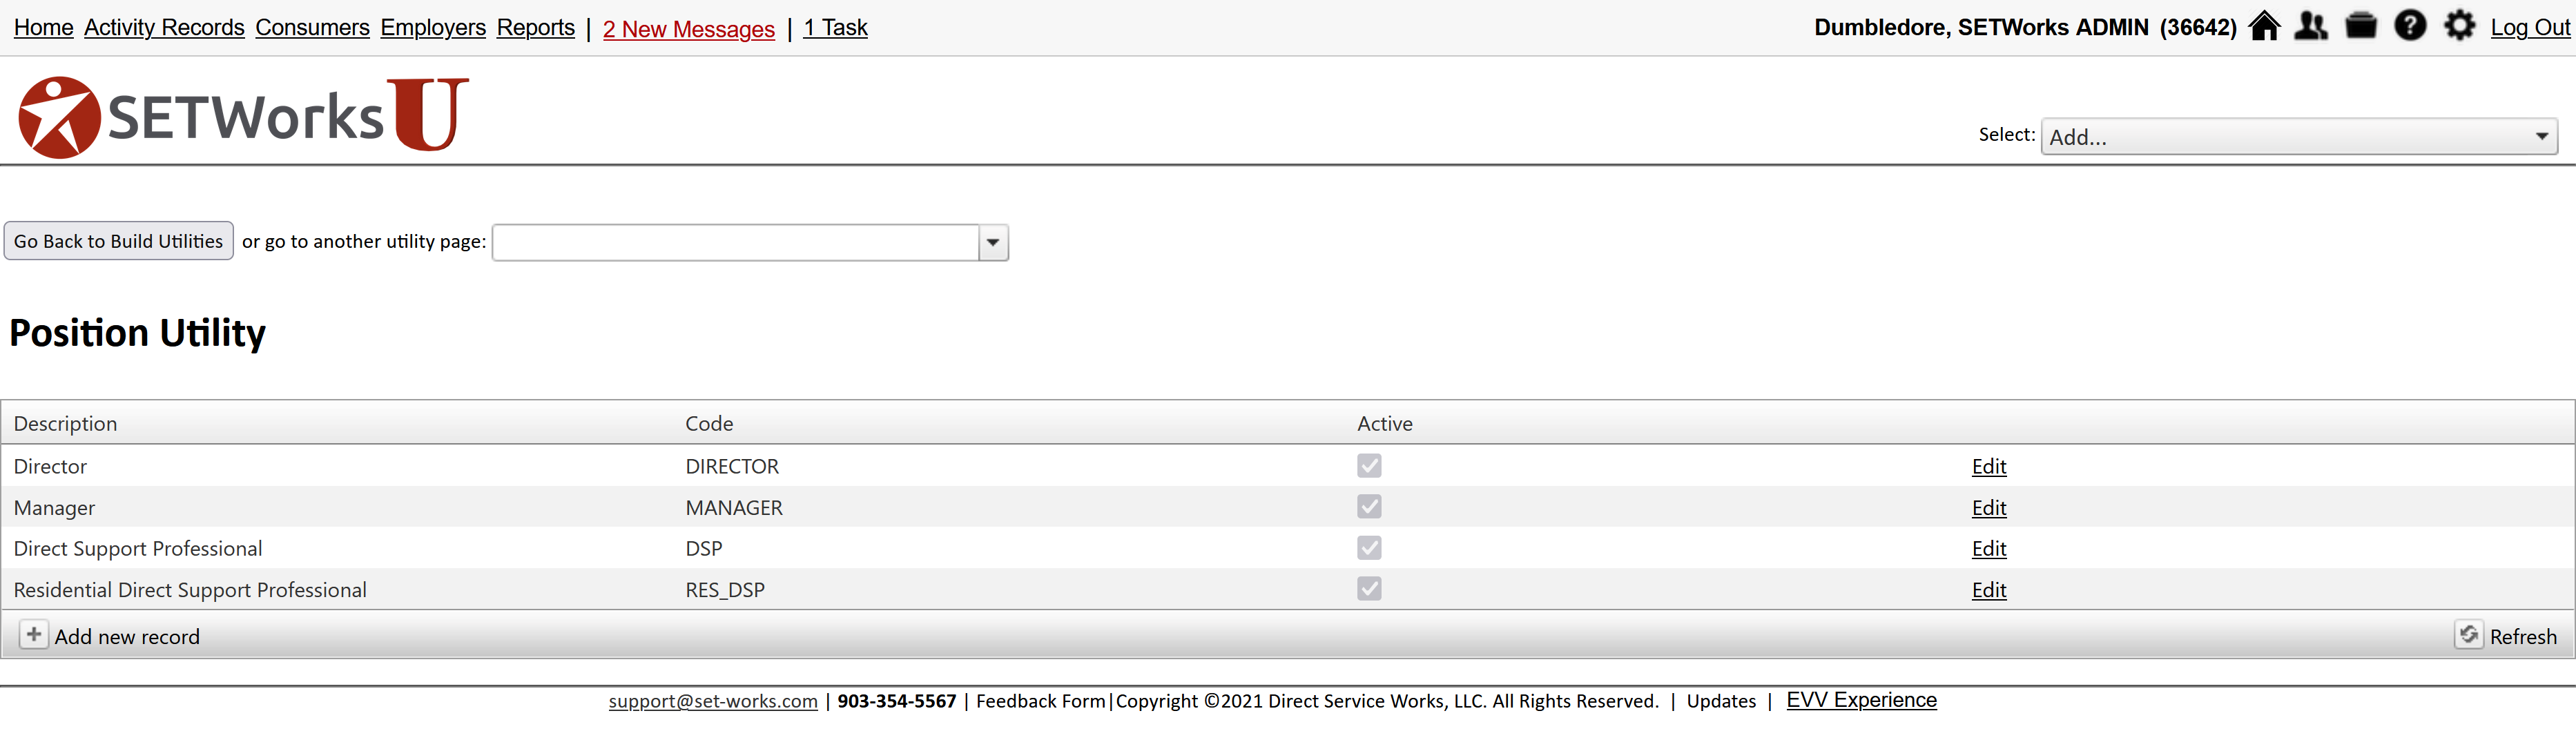Click the plus icon for new record
The width and height of the screenshot is (2576, 740).
[34, 635]
